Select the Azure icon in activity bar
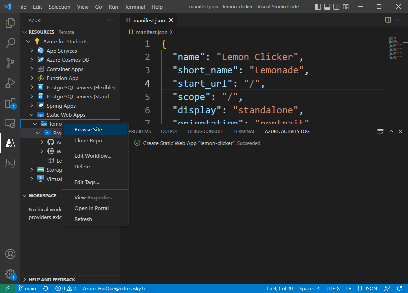The height and width of the screenshot is (293, 408). (10, 143)
